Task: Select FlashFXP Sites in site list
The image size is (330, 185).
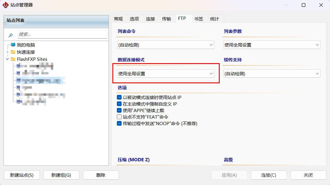Action: tap(32, 59)
